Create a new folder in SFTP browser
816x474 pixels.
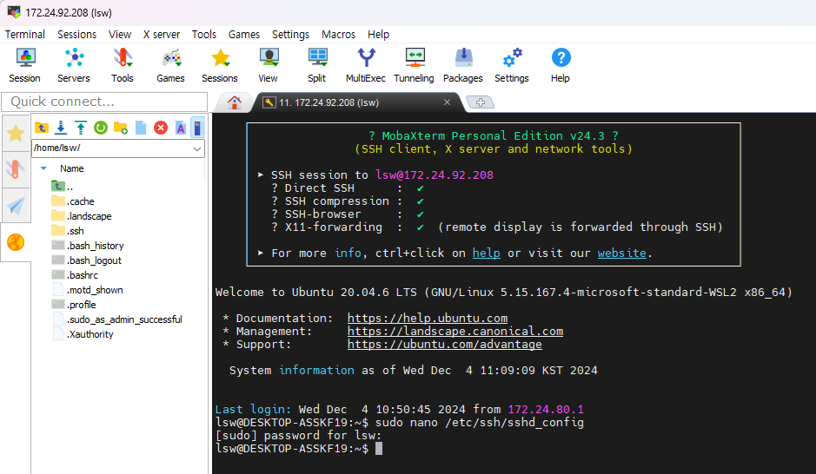tap(121, 128)
